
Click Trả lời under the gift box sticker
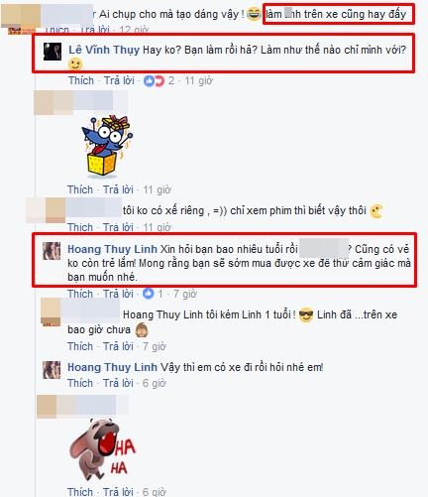(x=118, y=189)
